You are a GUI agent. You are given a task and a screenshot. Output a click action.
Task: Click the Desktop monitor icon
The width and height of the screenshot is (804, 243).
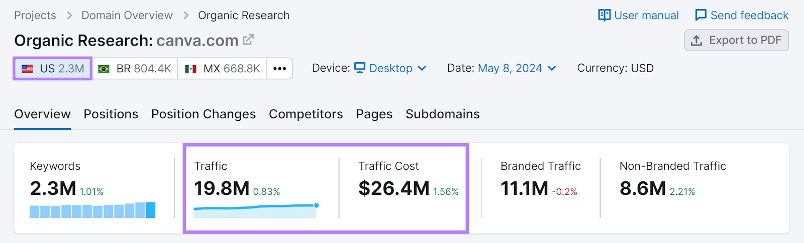[x=360, y=68]
